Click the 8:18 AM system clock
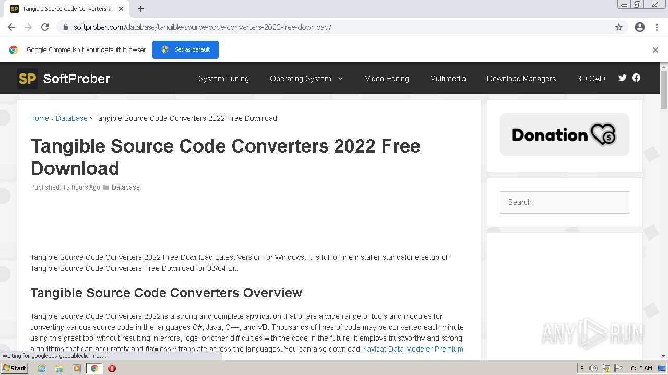The image size is (668, 375). 641,368
